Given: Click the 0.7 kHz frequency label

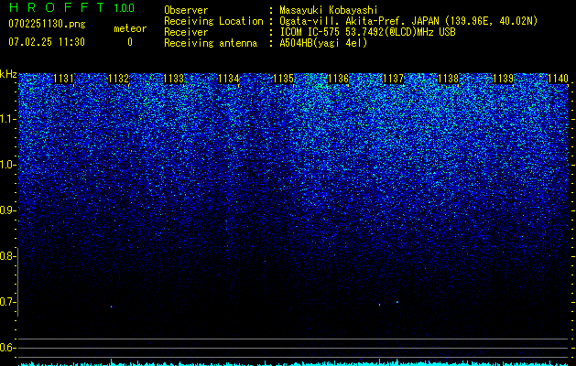Looking at the screenshot, I should coord(7,302).
